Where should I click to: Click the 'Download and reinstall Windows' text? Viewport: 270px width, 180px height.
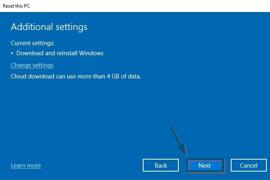click(60, 53)
